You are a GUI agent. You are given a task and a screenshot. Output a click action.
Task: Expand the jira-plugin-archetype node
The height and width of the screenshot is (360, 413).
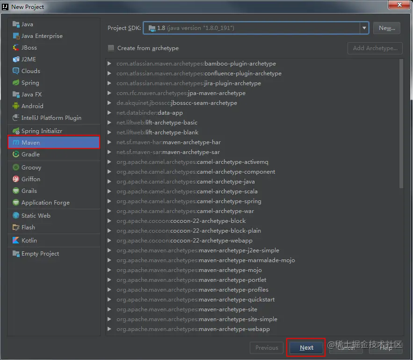(x=109, y=83)
